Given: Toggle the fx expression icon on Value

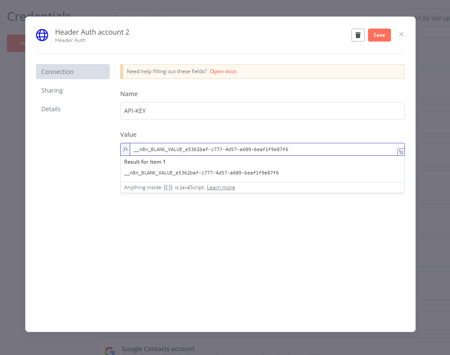Looking at the screenshot, I should click(x=125, y=149).
